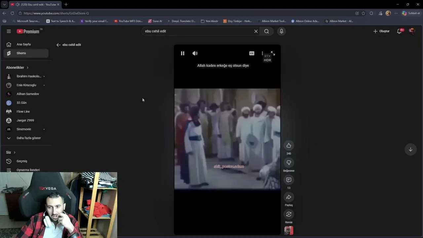Open Verify your email bookmark
Screen dimensions: 423x238
click(94, 21)
